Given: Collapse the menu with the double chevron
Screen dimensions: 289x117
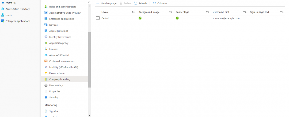Looking at the screenshot, I should pos(89,2).
